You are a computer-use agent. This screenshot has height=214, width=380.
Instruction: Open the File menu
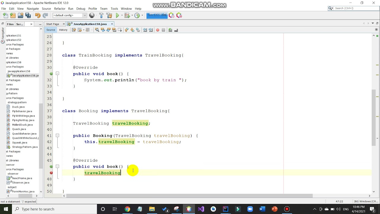point(4,9)
